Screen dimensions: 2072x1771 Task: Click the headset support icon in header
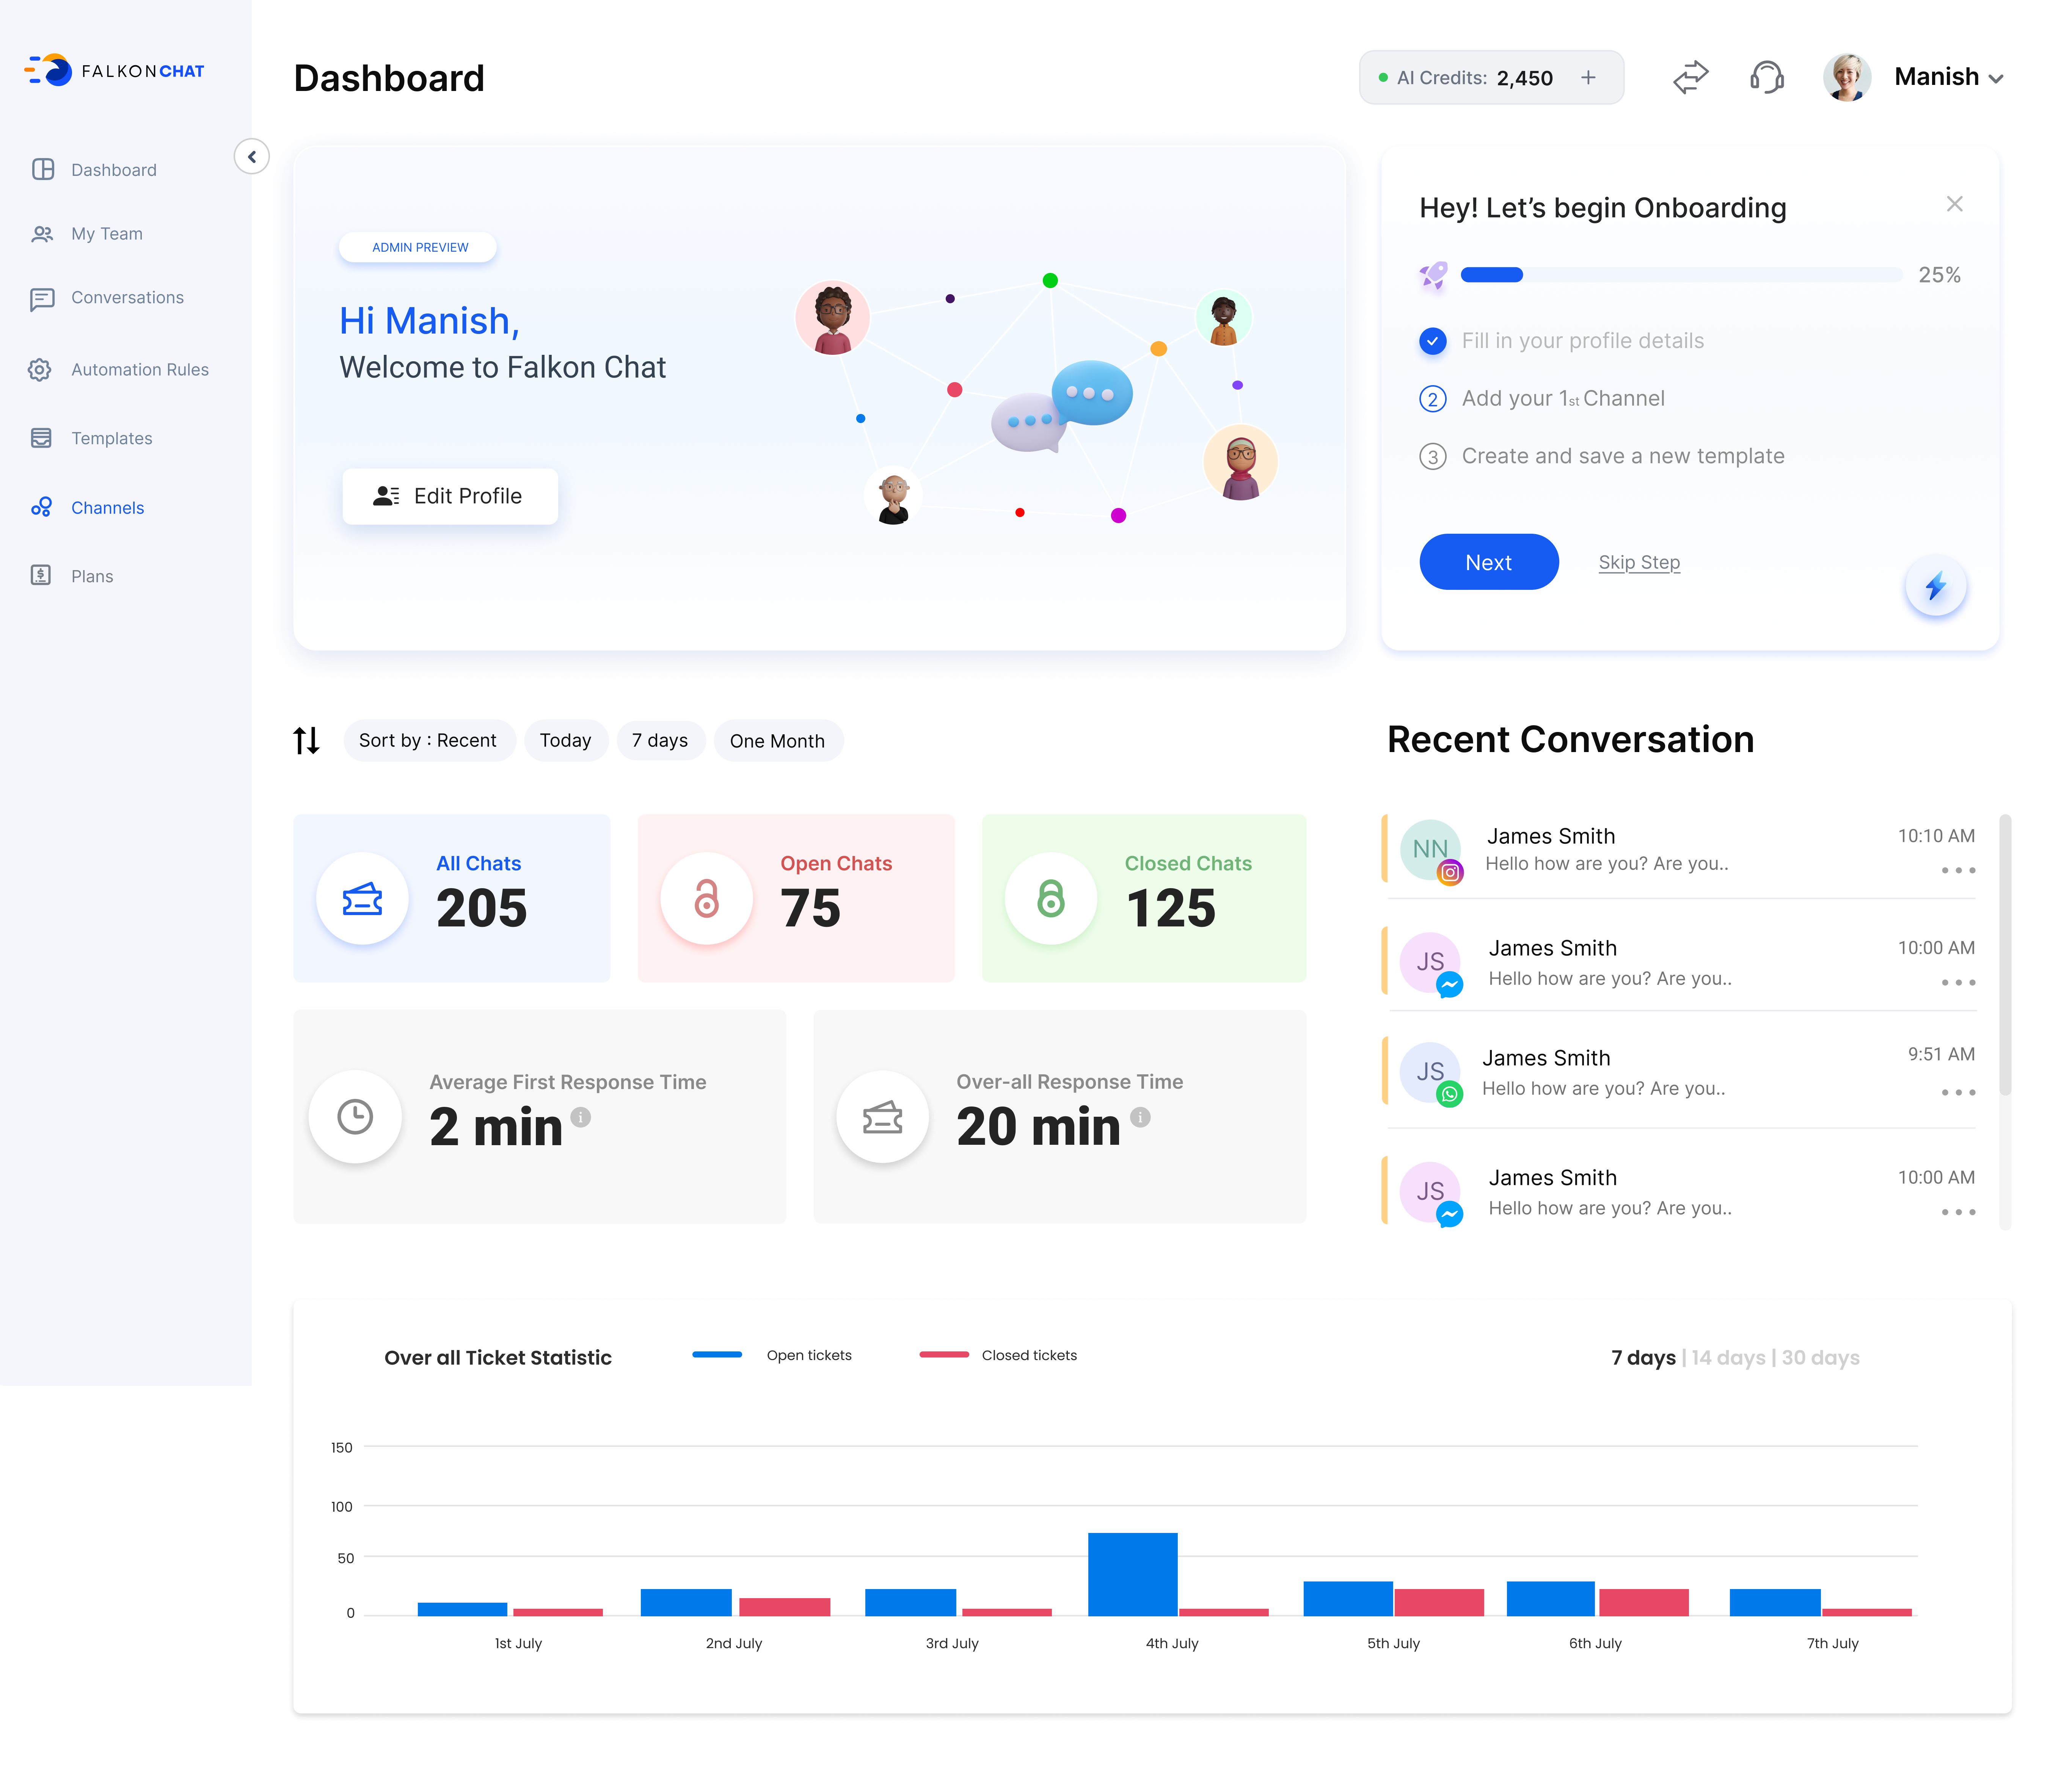tap(1767, 77)
